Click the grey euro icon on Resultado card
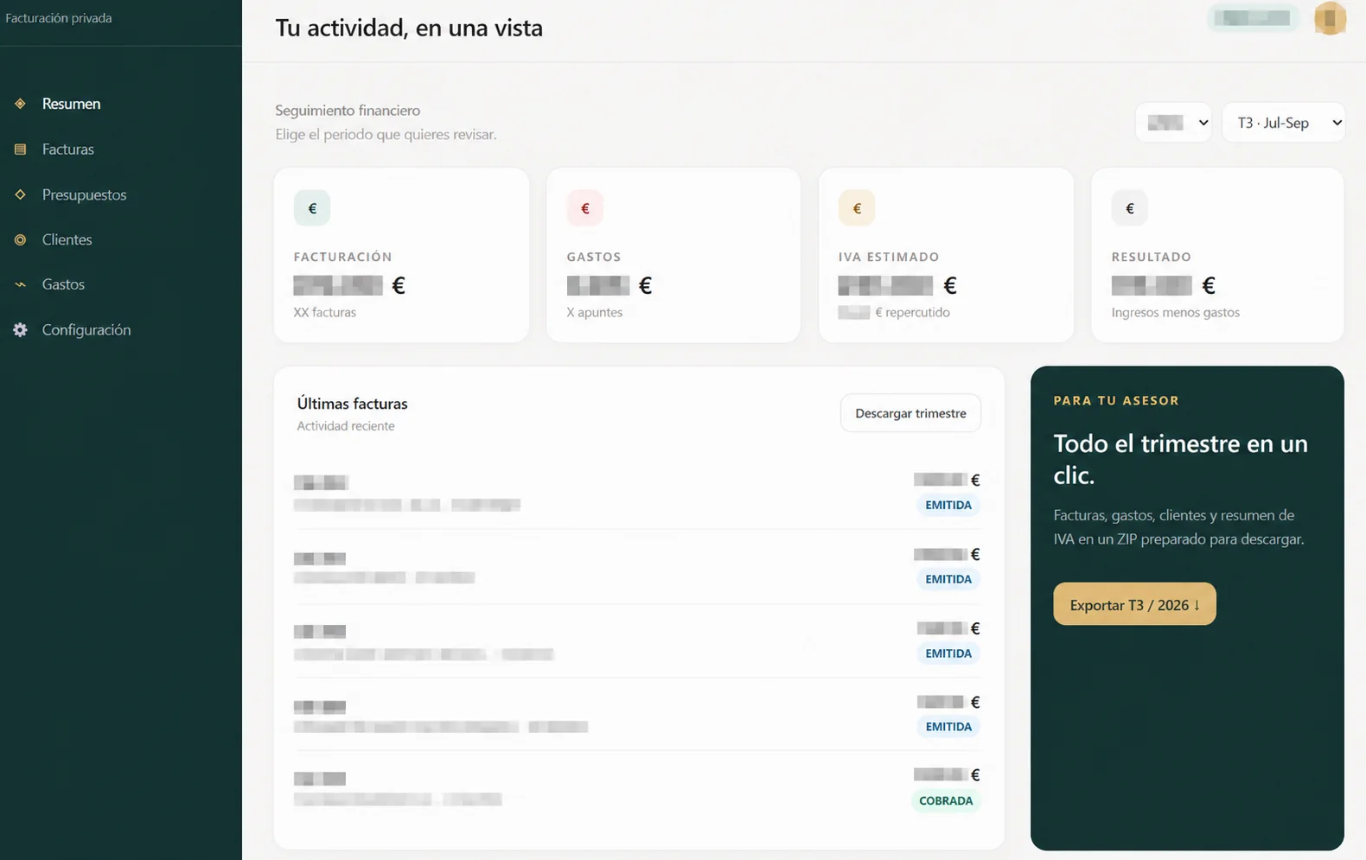Viewport: 1366px width, 860px height. click(1130, 208)
